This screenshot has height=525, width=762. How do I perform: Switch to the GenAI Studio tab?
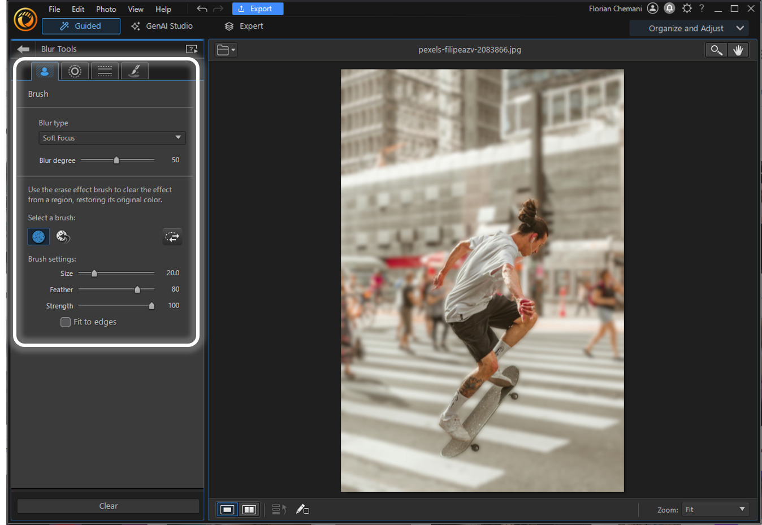coord(163,26)
